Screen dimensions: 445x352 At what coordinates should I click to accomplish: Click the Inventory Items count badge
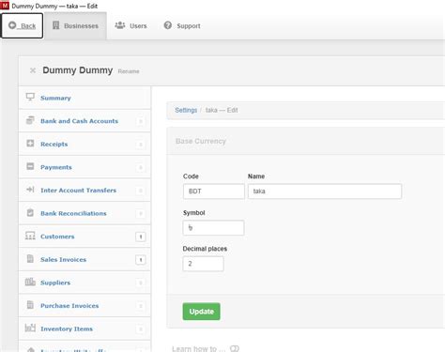point(141,329)
